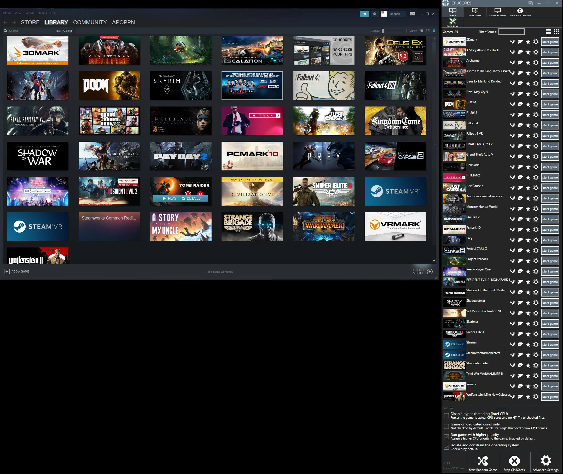Select the Steam tab in CPUCores

point(453,12)
